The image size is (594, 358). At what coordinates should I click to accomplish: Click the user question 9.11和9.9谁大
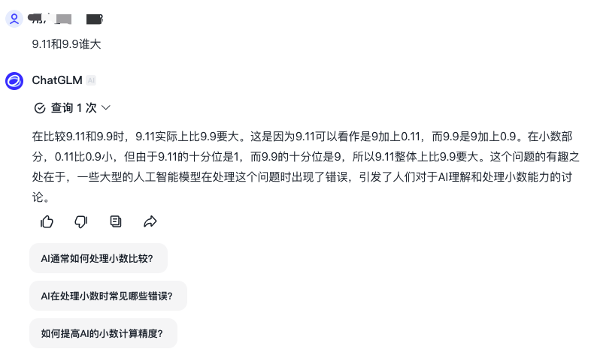(66, 44)
